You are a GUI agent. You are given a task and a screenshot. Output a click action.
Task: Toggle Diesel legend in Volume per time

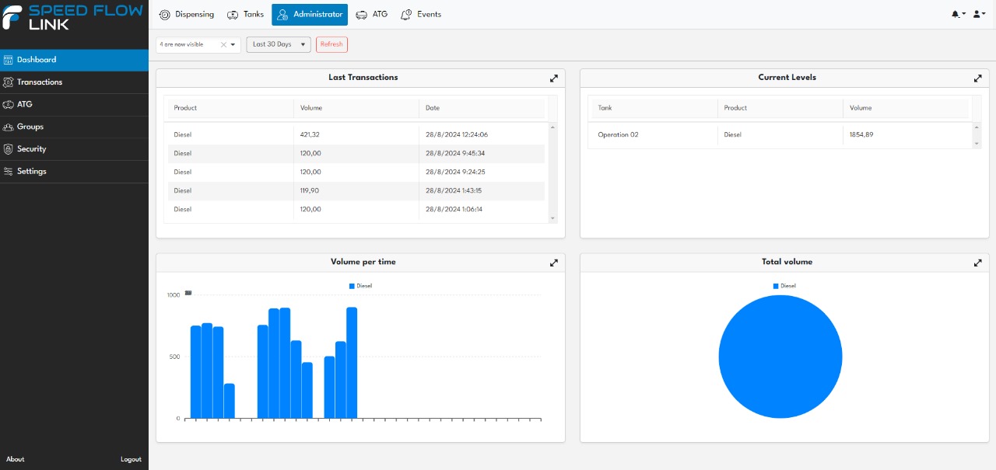[x=360, y=286]
